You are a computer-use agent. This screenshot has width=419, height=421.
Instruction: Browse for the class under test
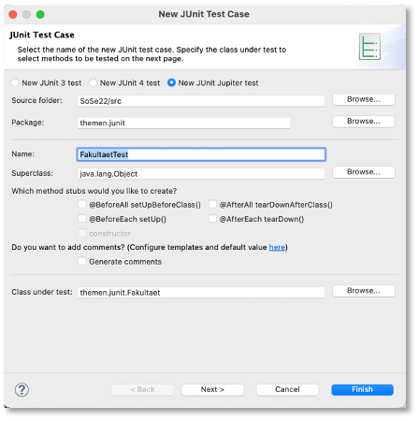click(x=364, y=291)
